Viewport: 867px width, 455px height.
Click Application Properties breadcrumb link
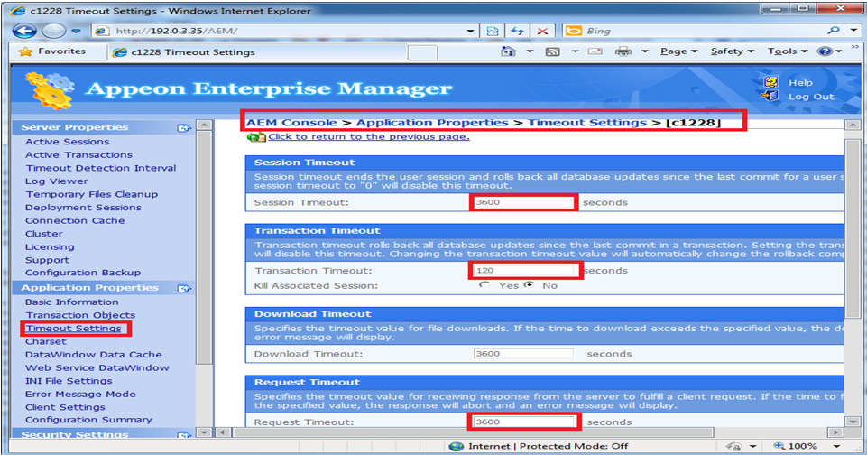coord(432,123)
